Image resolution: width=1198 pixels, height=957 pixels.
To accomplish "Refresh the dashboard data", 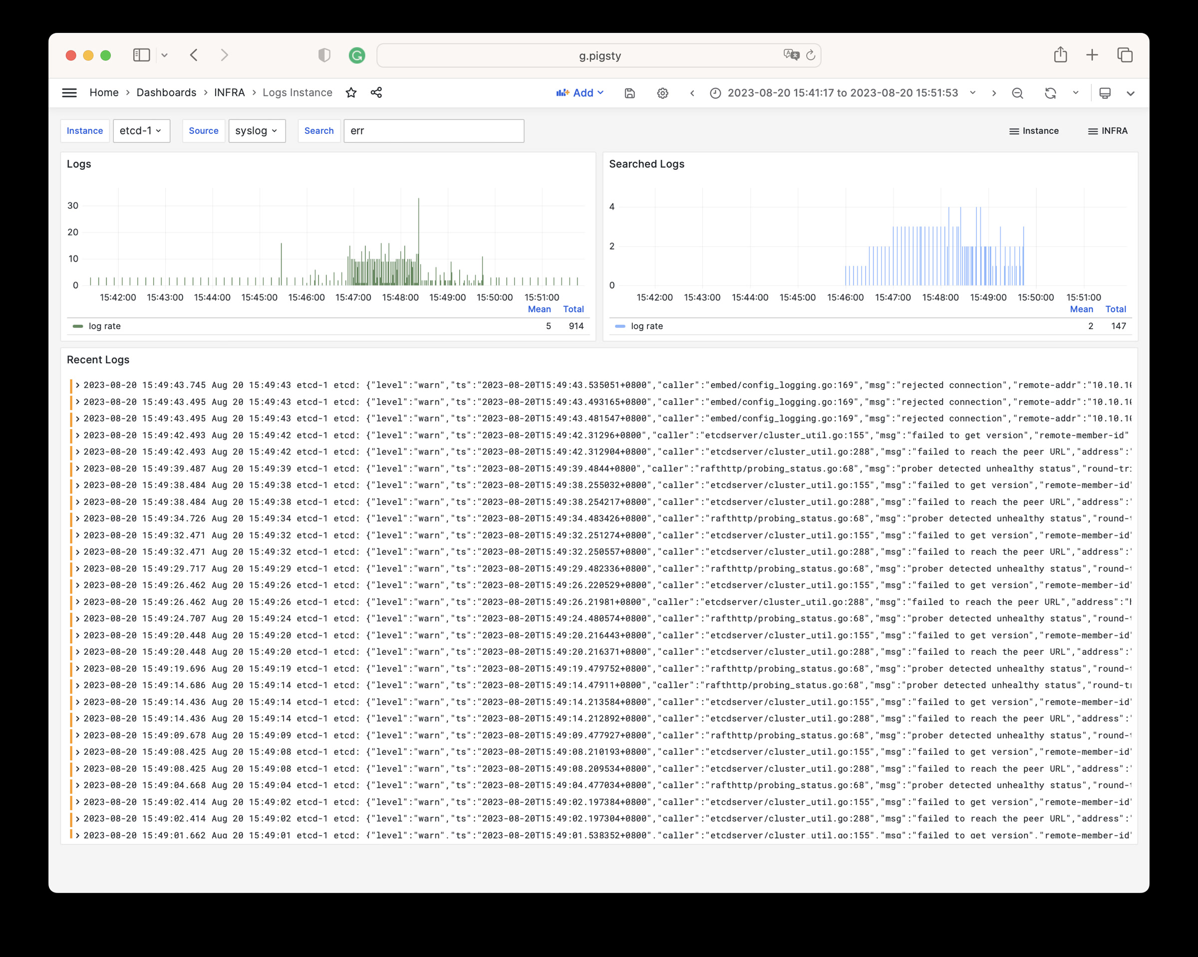I will point(1051,92).
